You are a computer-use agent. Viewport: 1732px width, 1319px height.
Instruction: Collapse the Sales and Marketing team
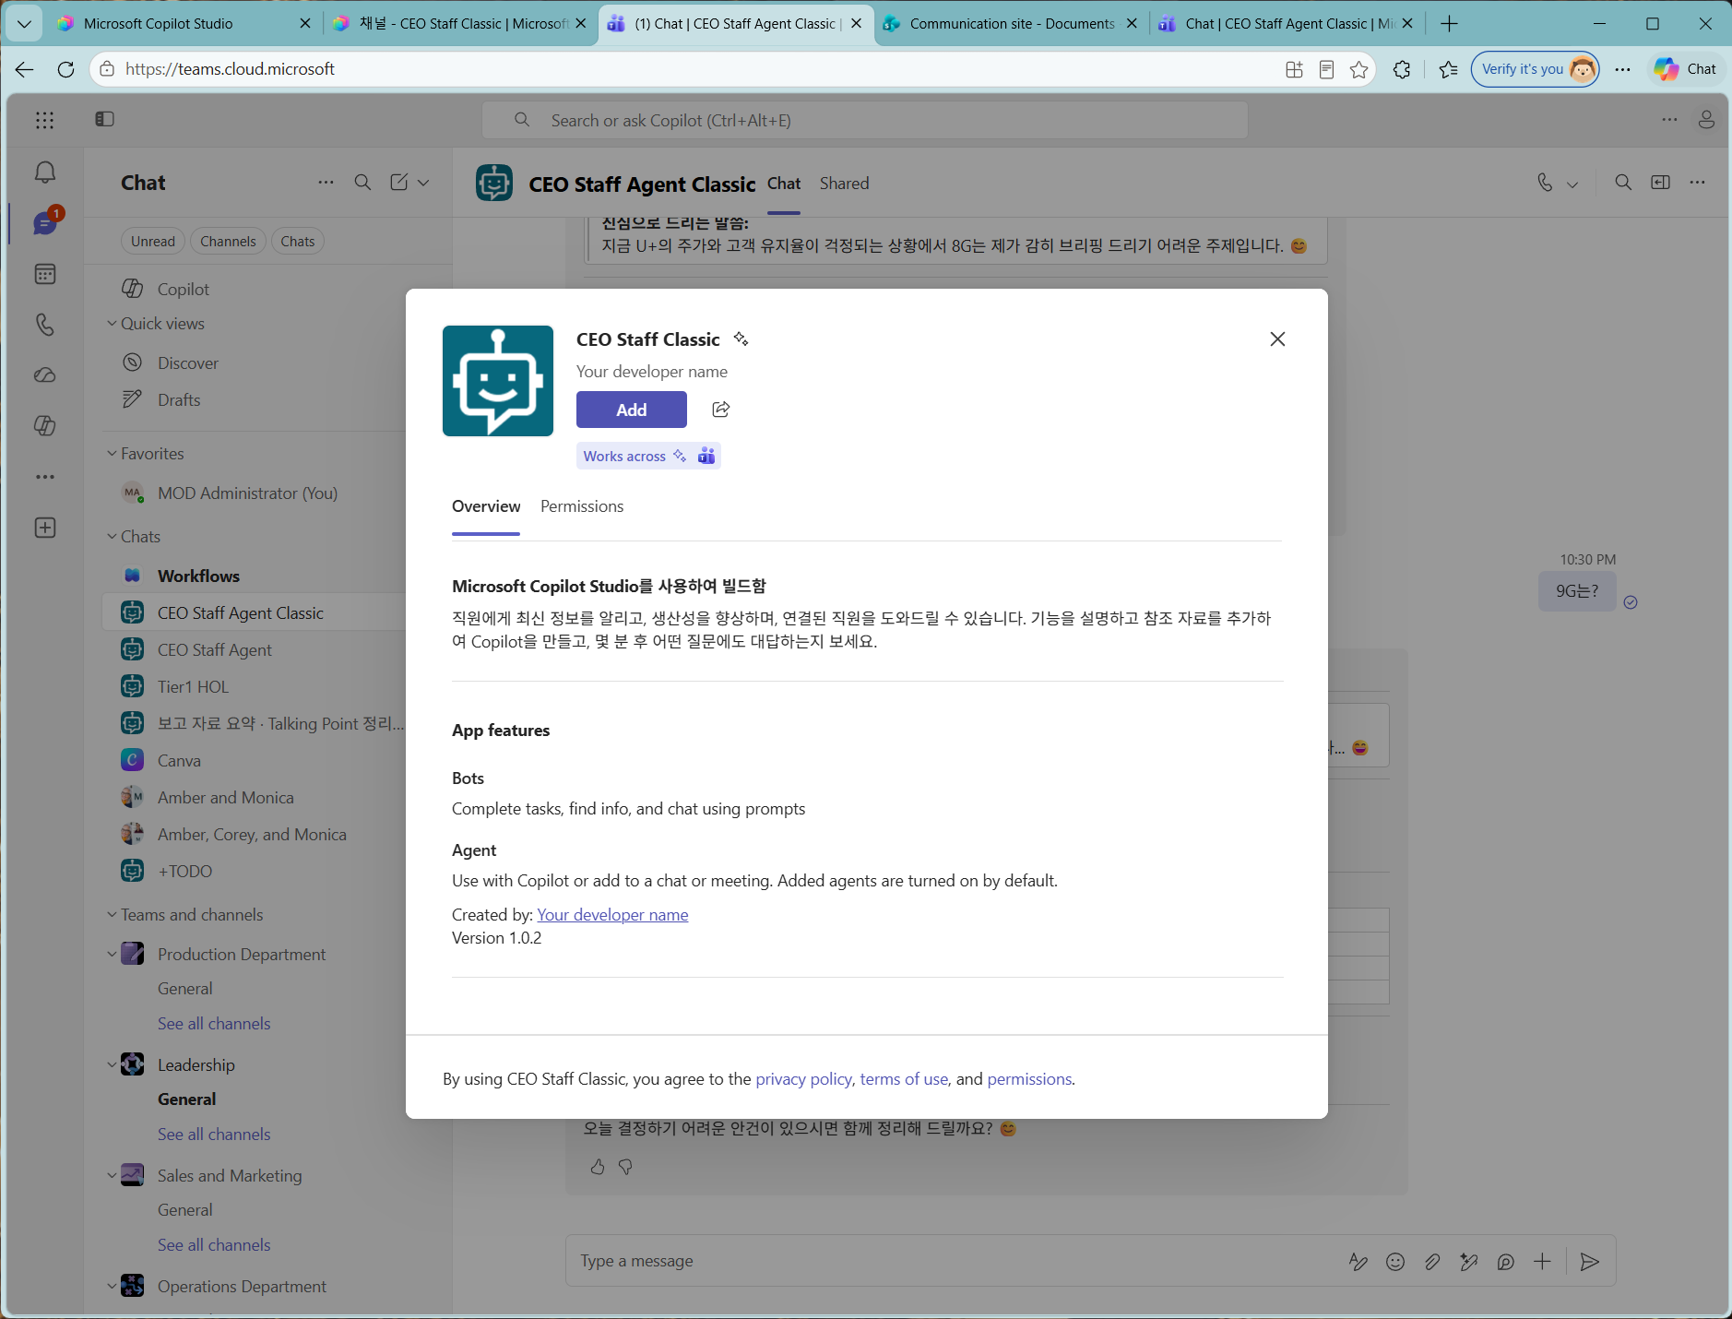click(x=112, y=1176)
